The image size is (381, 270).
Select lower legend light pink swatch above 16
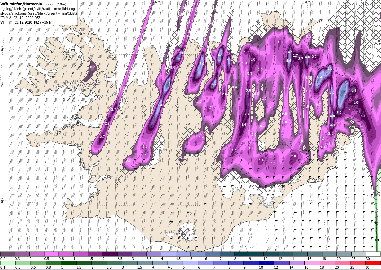click(x=312, y=263)
